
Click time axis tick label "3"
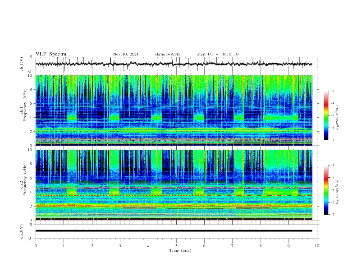120,246
